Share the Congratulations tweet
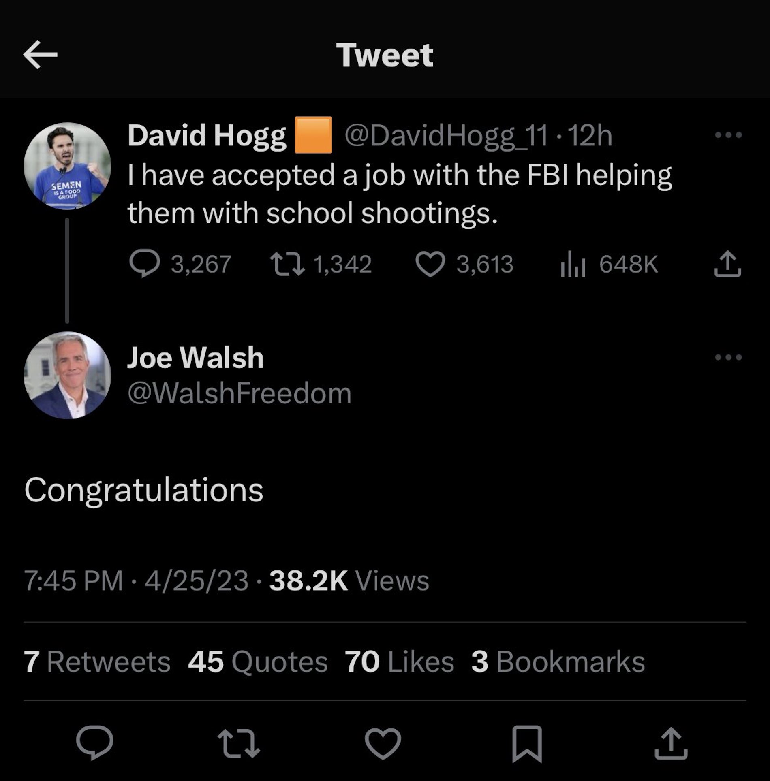 (x=671, y=743)
